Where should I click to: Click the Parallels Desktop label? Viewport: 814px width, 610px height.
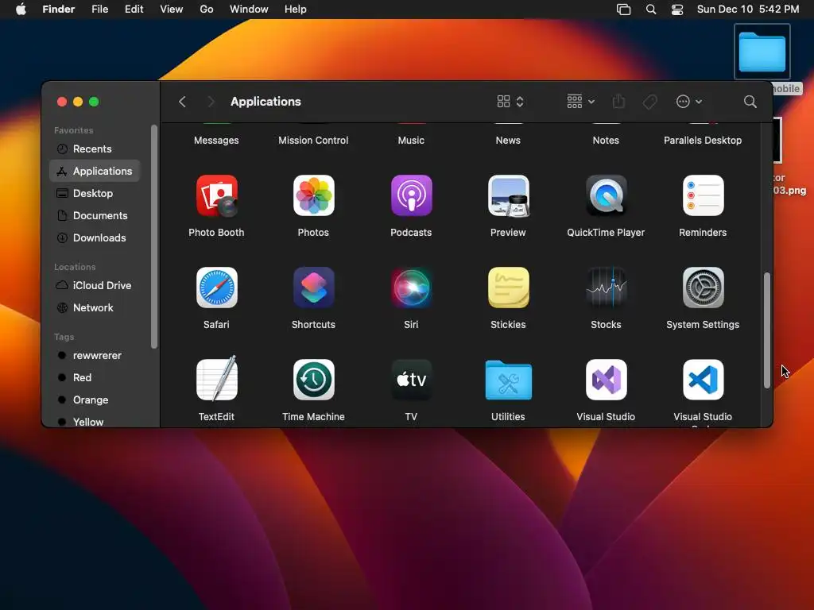(703, 141)
